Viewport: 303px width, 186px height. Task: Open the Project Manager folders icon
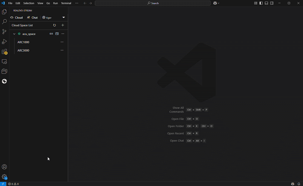pyautogui.click(x=4, y=71)
